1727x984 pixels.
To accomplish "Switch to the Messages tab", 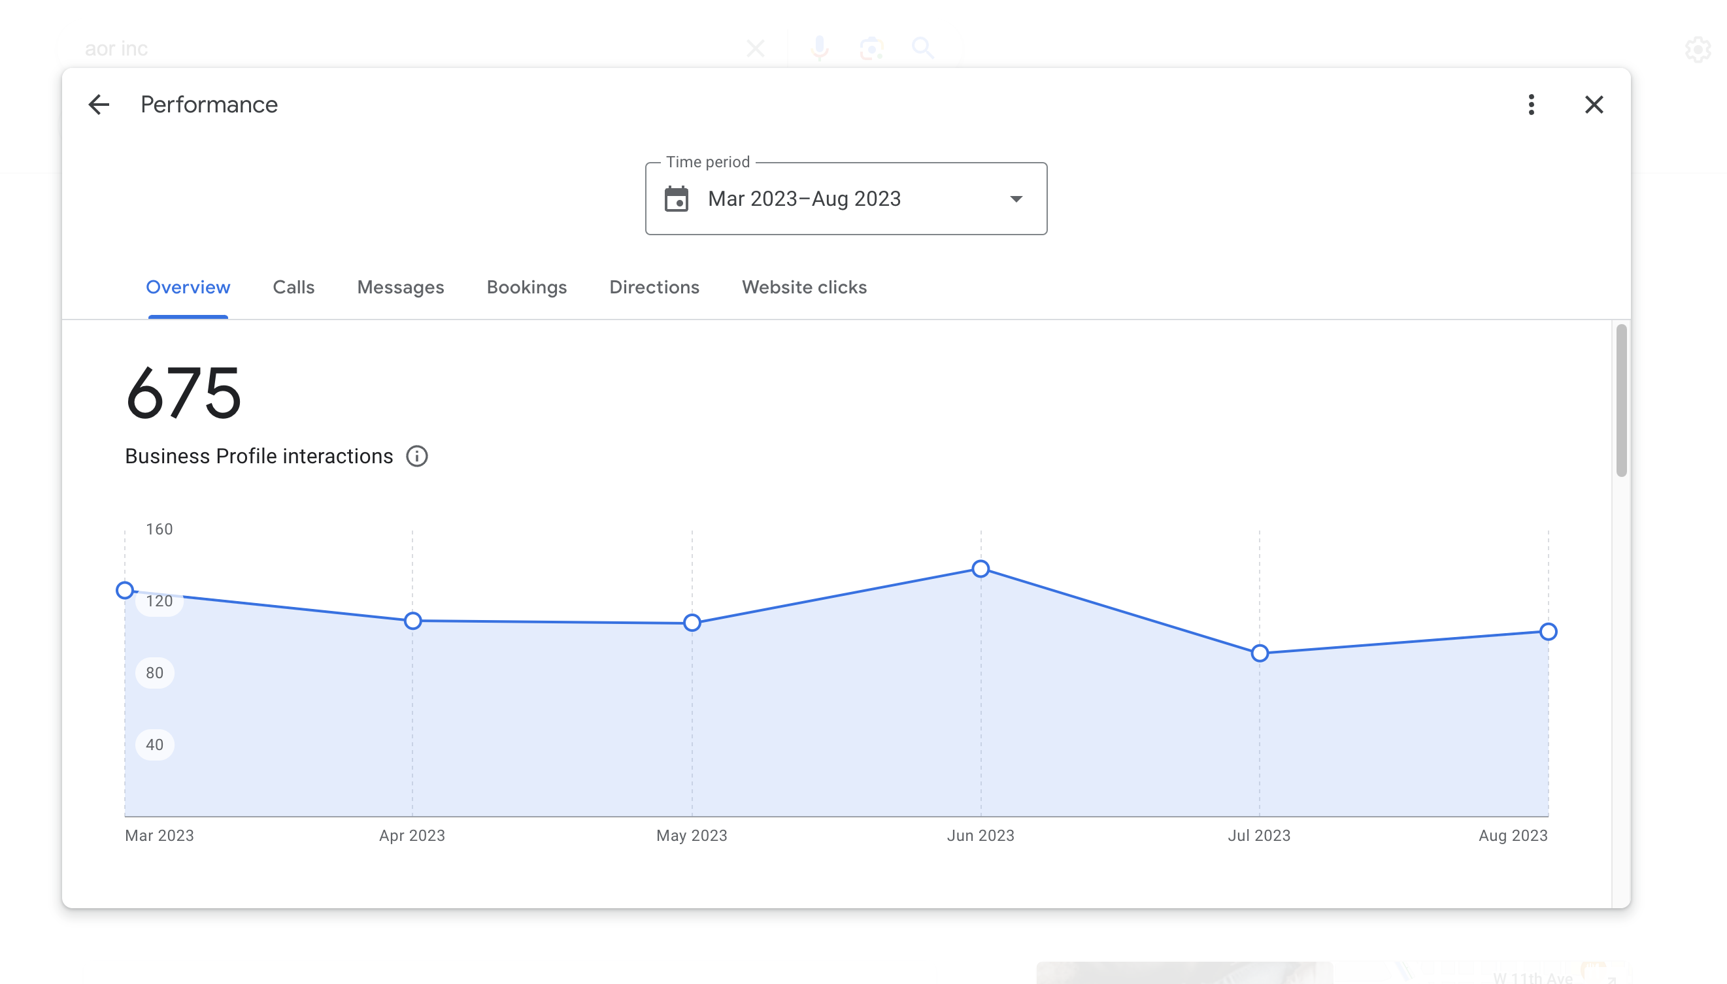I will [x=400, y=287].
